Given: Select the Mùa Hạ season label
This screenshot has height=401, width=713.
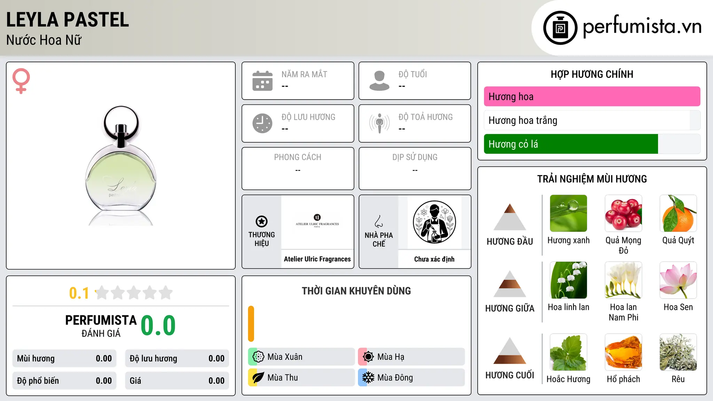Looking at the screenshot, I should tap(391, 357).
